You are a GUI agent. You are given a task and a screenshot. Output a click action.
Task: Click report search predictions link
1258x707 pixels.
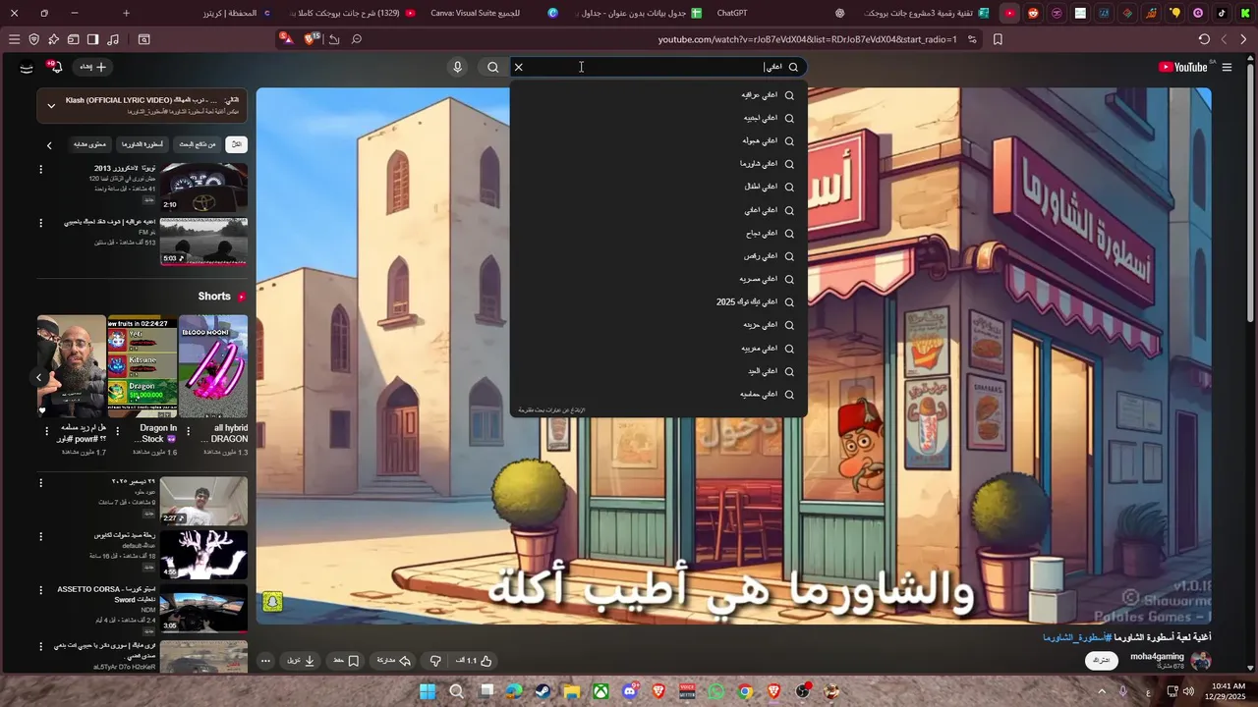tap(551, 409)
